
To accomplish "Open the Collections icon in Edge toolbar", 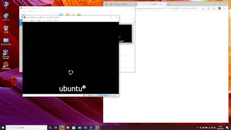I will tap(214, 9).
